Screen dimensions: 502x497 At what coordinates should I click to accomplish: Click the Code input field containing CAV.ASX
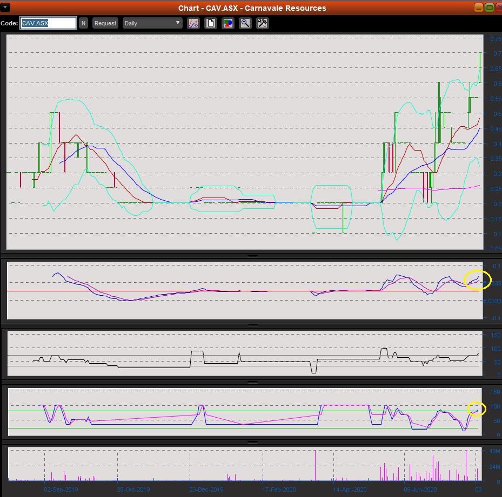pos(48,23)
